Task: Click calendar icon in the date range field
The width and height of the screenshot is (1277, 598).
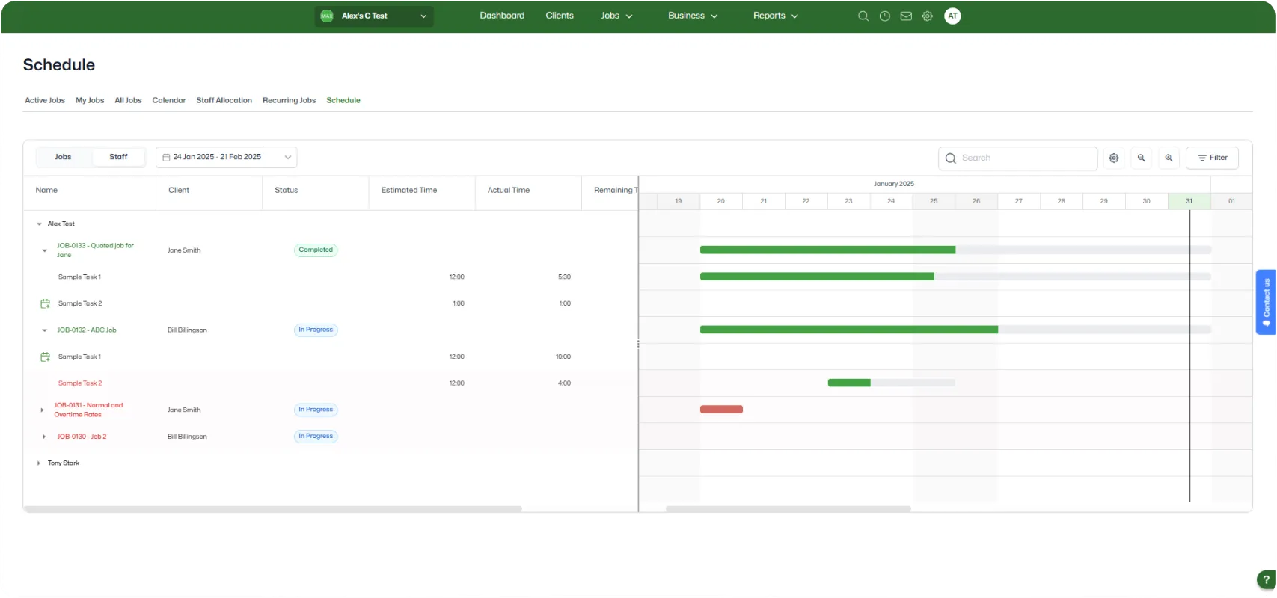Action: (166, 157)
